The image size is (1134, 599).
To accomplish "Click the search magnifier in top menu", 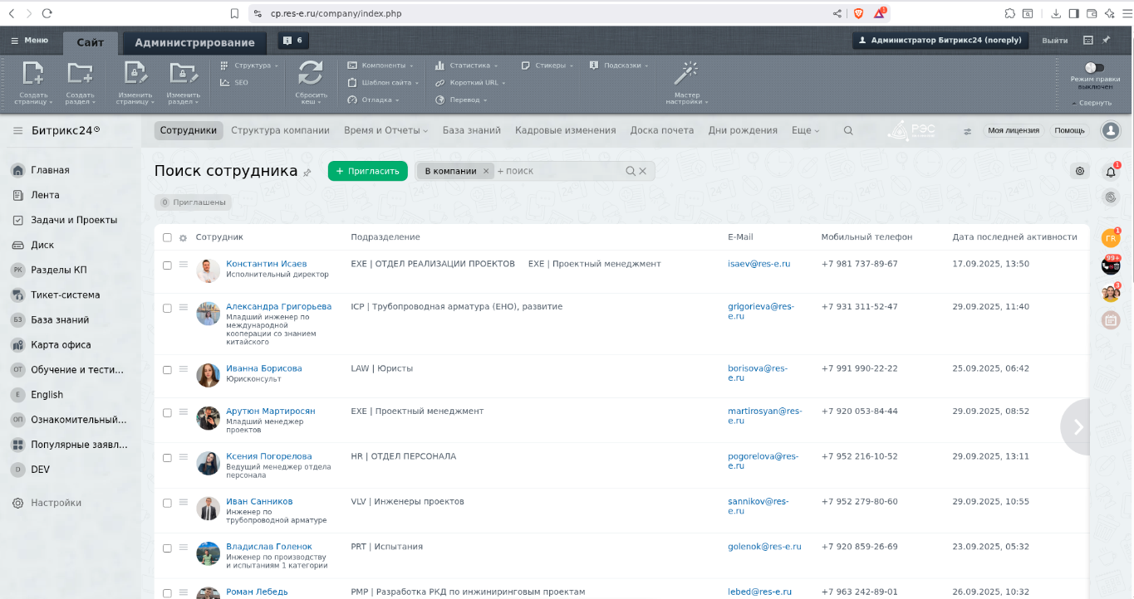I will coord(848,130).
